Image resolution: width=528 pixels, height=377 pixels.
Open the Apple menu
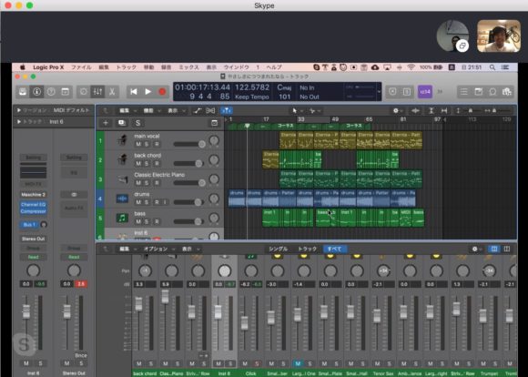(x=23, y=67)
